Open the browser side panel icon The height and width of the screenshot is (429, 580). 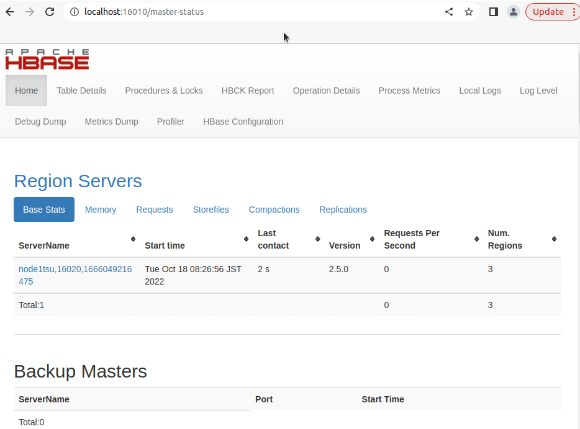pyautogui.click(x=494, y=12)
